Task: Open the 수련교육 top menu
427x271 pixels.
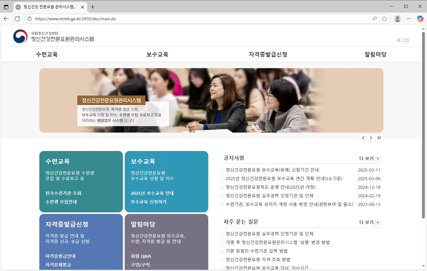Action: (47, 54)
